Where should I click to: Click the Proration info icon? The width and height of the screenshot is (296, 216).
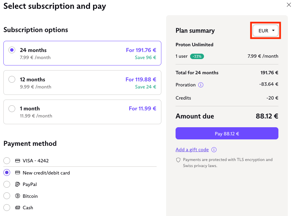(201, 85)
